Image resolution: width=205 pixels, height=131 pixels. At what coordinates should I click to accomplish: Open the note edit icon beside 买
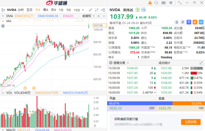coord(183,22)
